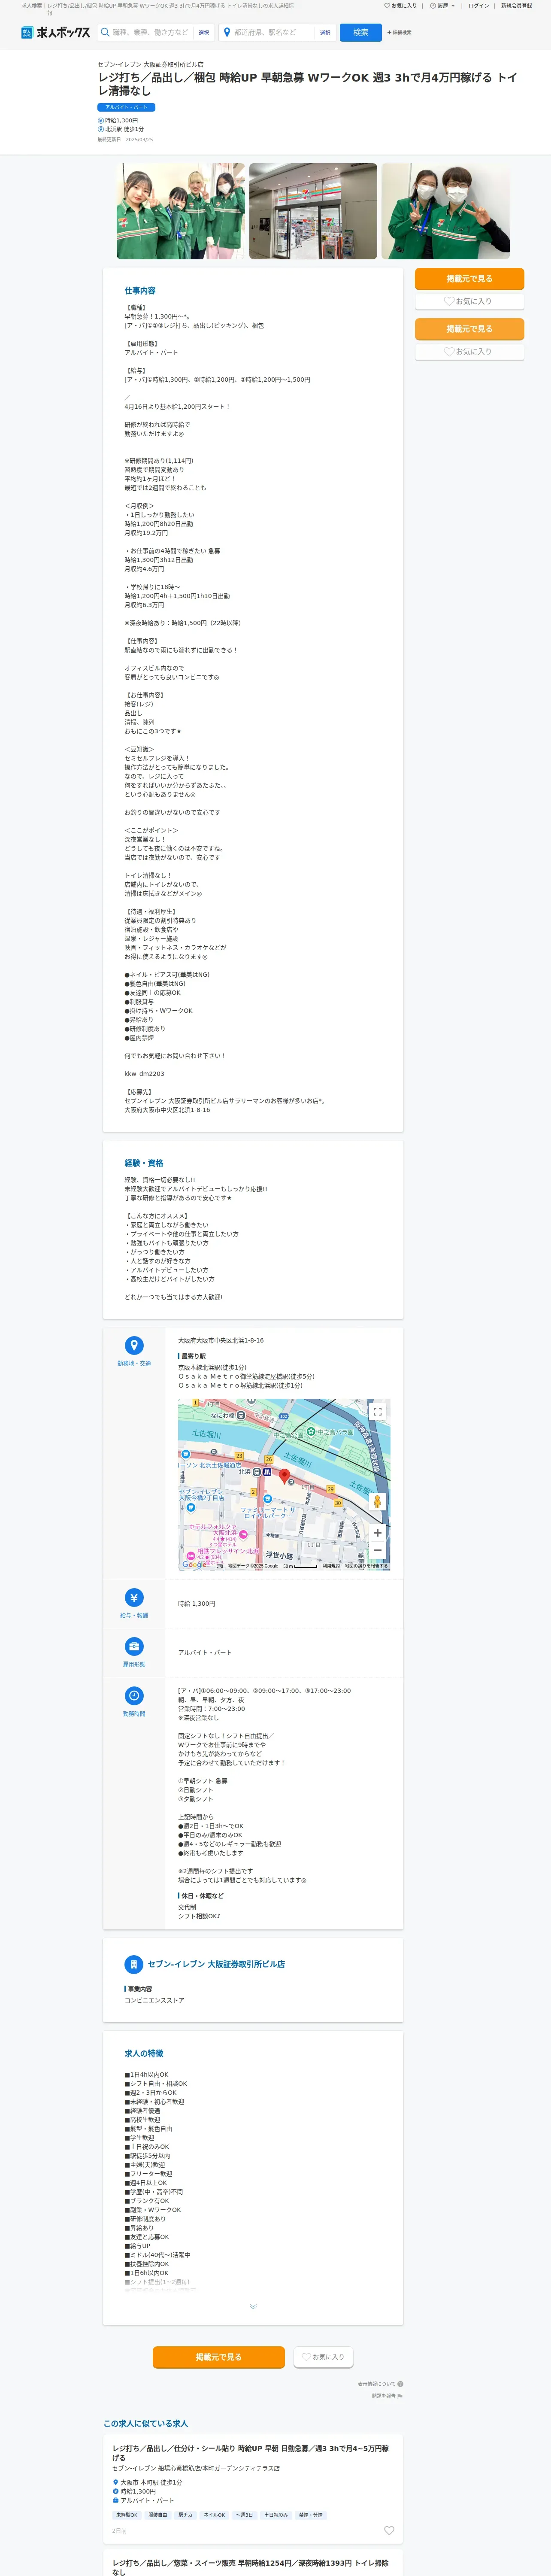Toggle the bottom お気に入り button

tap(323, 2357)
